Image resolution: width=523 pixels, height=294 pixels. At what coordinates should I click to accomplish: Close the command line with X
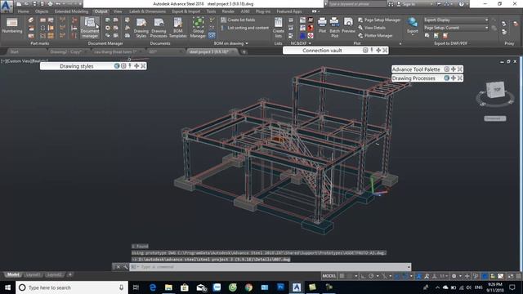tap(118, 267)
